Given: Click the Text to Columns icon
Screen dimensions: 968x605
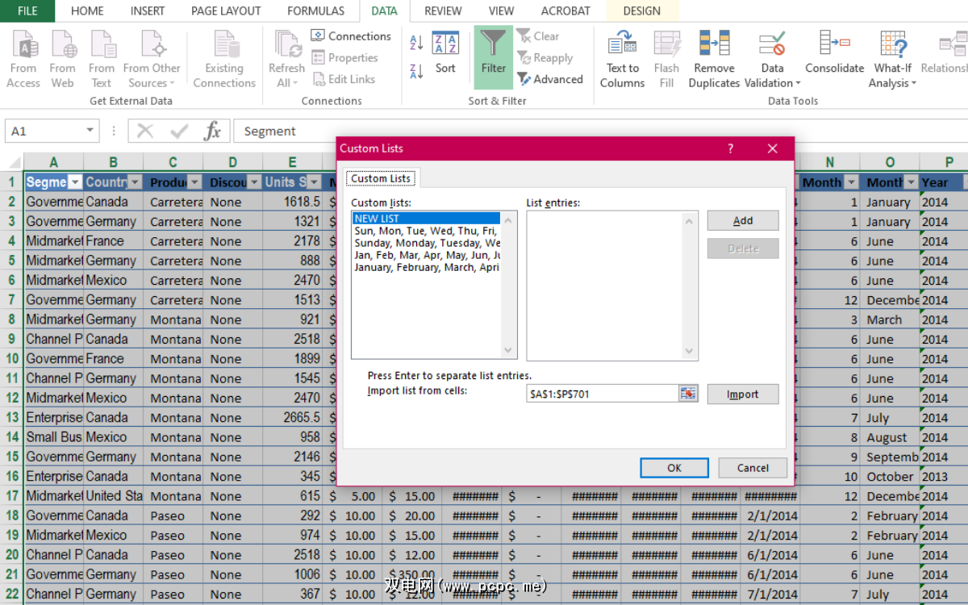Looking at the screenshot, I should click(622, 44).
